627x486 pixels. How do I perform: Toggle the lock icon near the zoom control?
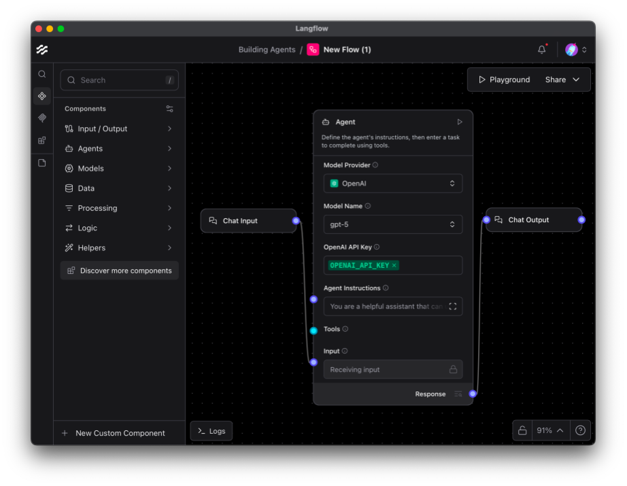click(x=522, y=430)
